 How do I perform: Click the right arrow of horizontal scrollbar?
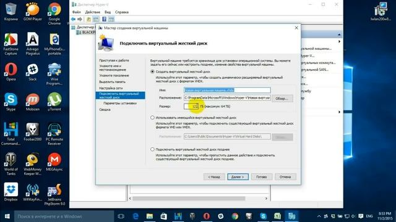point(266,199)
